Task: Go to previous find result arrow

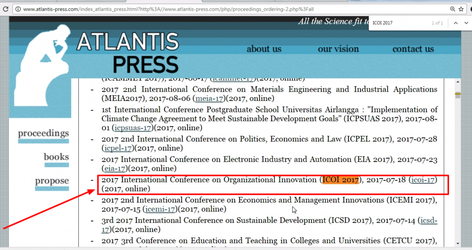Action: pos(455,23)
